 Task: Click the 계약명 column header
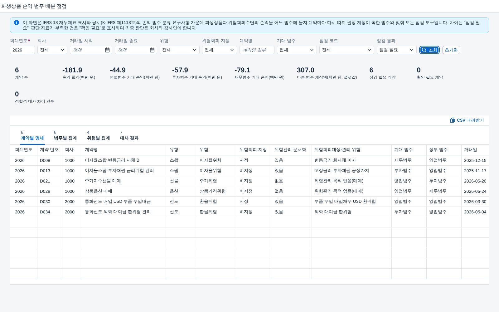(125, 150)
